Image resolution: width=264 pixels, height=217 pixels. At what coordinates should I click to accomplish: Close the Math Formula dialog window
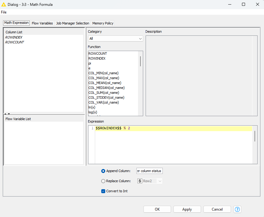point(258,4)
